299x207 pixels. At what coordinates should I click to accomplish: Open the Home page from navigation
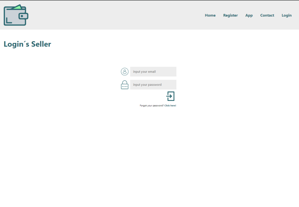tap(210, 15)
